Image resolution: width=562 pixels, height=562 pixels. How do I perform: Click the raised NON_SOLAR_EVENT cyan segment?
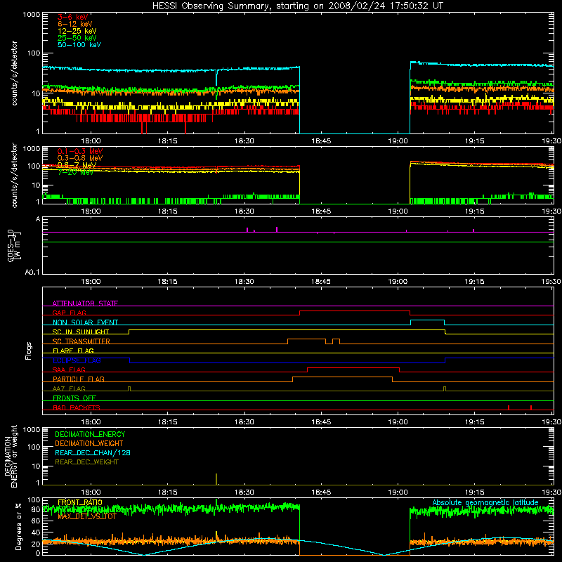pos(428,320)
